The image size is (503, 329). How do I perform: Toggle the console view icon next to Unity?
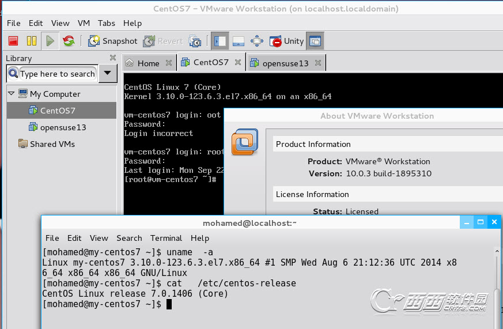tap(315, 41)
